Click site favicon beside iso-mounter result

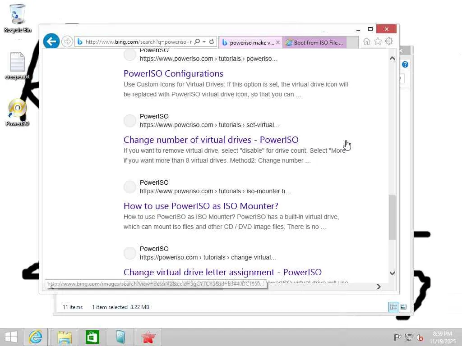tap(129, 187)
